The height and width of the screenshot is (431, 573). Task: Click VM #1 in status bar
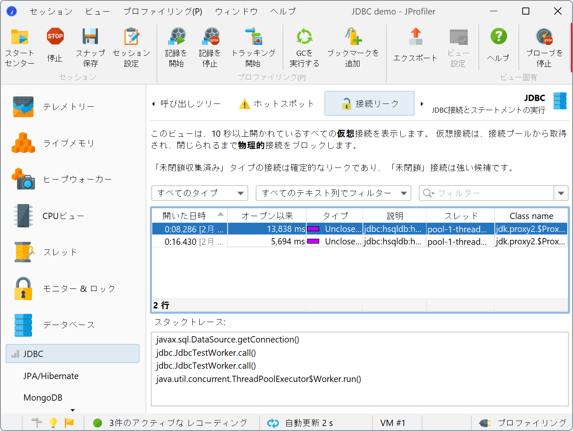(393, 423)
